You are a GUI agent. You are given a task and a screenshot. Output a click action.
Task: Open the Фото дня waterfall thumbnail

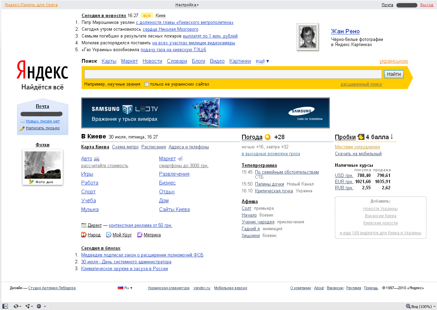43,165
